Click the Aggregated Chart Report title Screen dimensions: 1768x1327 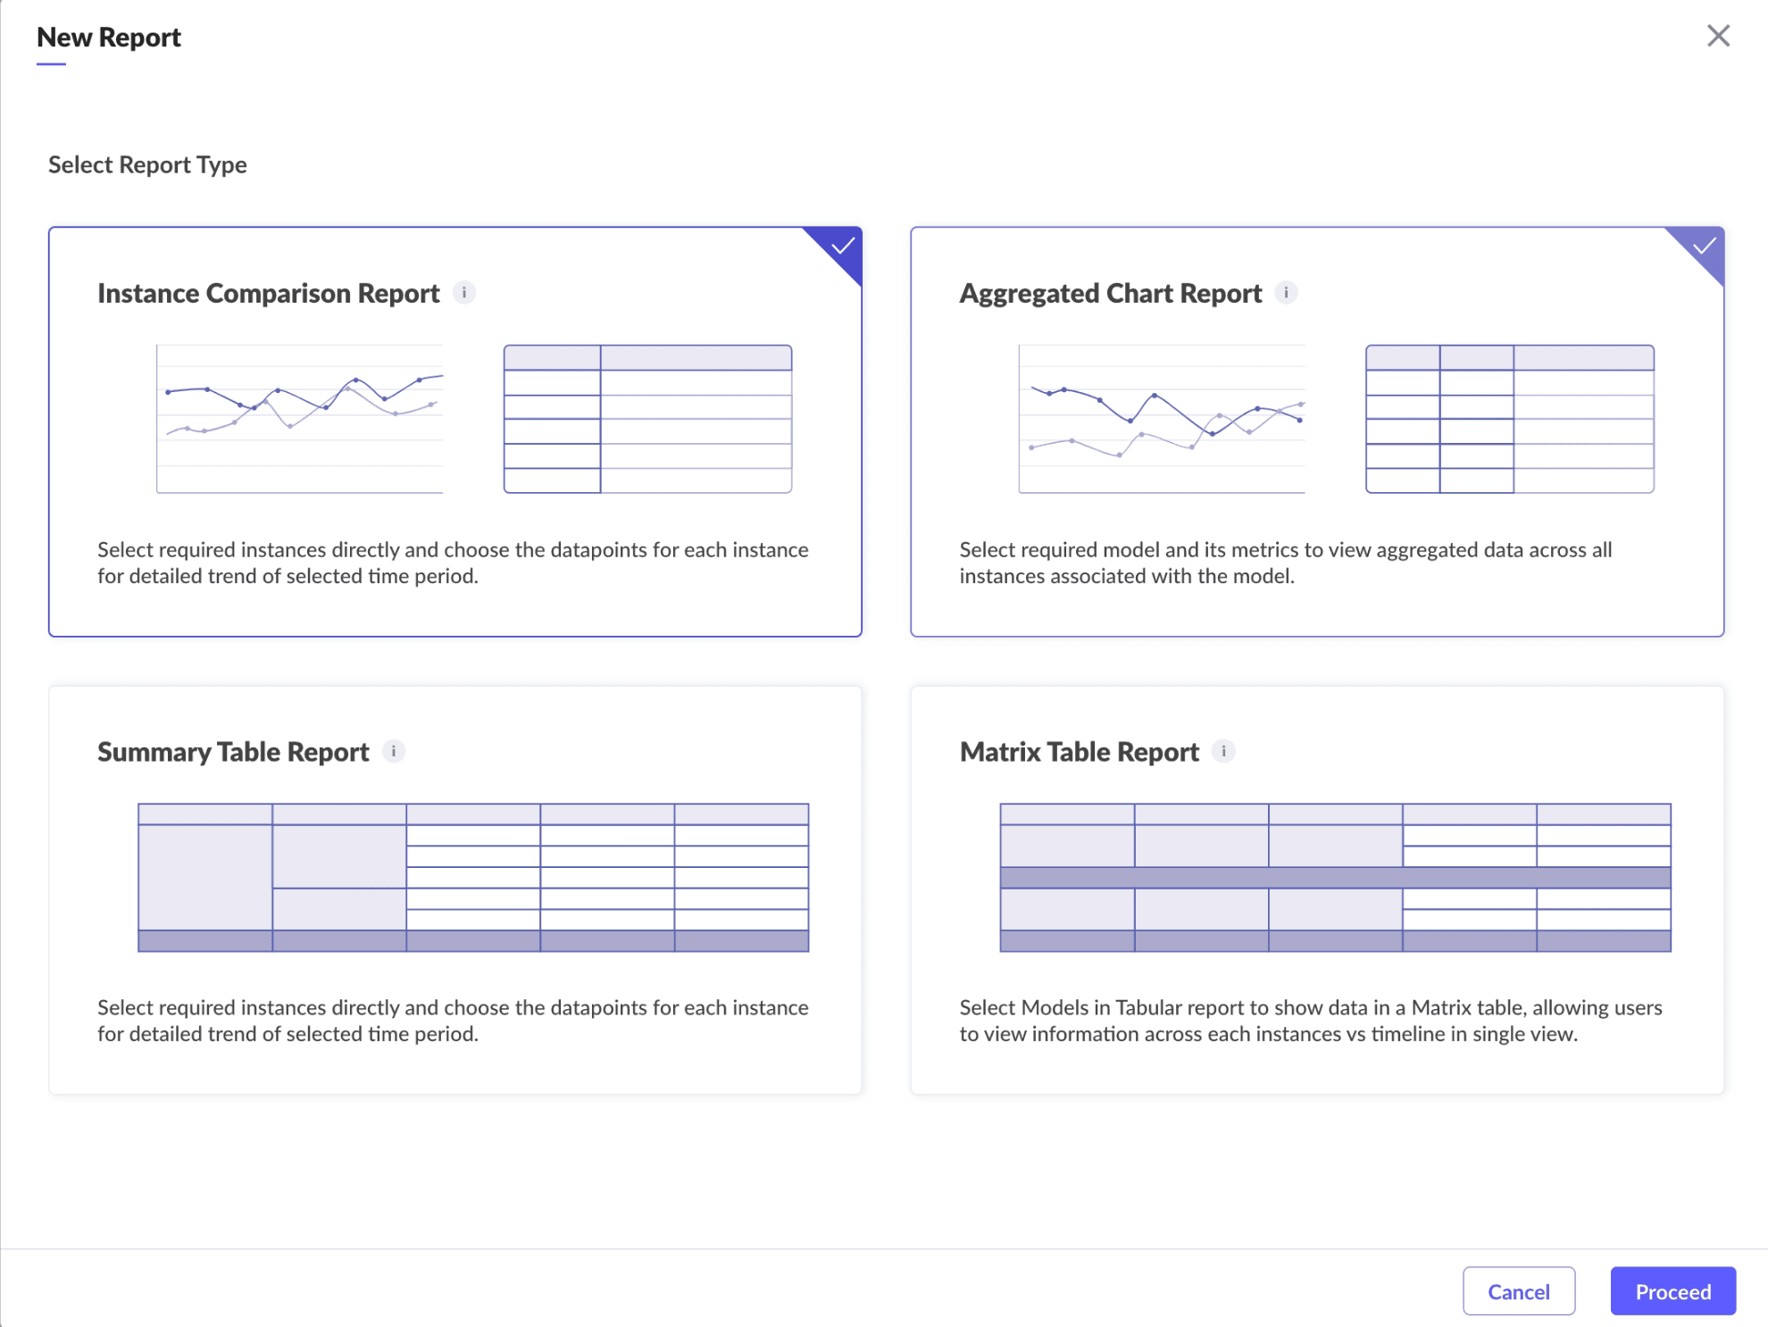1110,294
